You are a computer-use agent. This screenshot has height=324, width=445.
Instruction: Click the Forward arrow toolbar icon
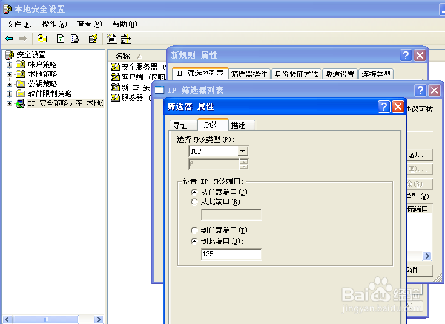[x=23, y=39]
